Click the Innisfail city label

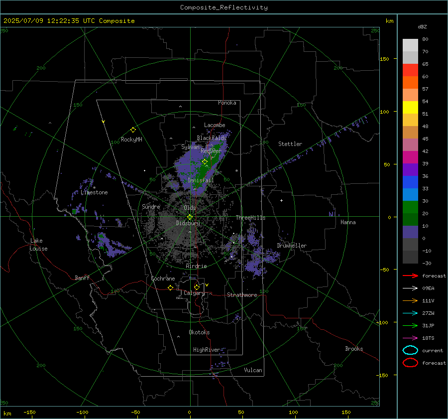(x=201, y=180)
